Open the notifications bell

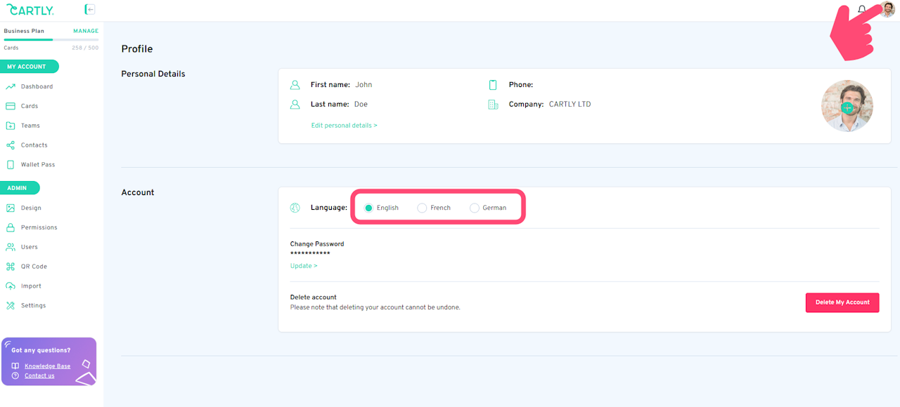coord(862,10)
